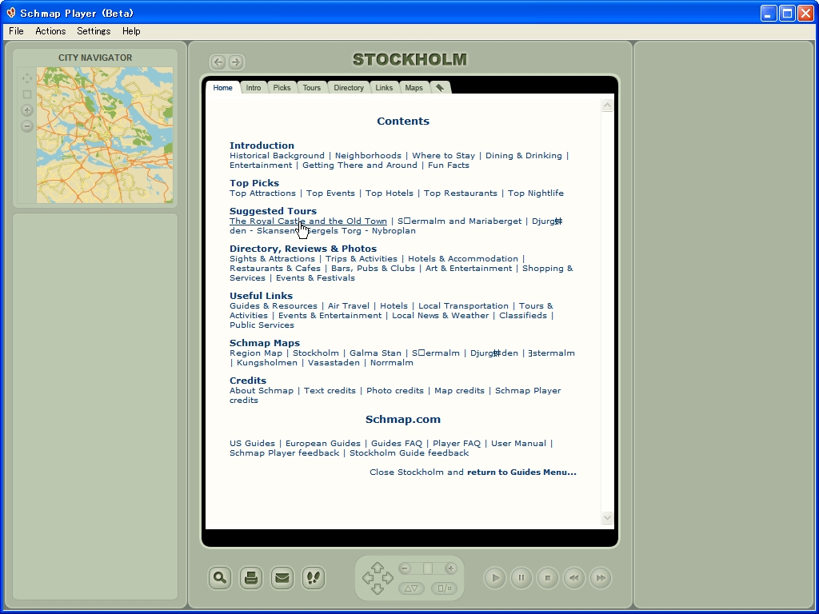Click City Navigator square frame icon
Viewport: 819px width, 614px height.
tap(27, 94)
